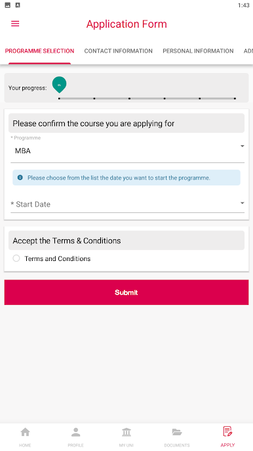Tap the image notification icon in status bar

click(8, 5)
